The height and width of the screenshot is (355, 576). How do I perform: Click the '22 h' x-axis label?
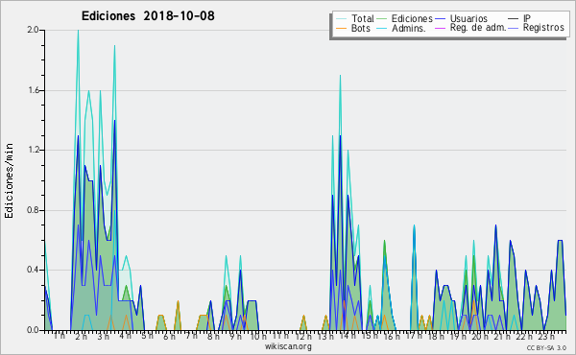(524, 337)
